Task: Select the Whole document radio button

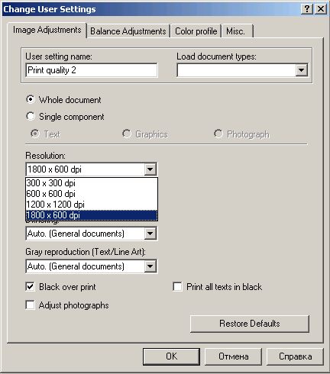Action: pyautogui.click(x=31, y=99)
